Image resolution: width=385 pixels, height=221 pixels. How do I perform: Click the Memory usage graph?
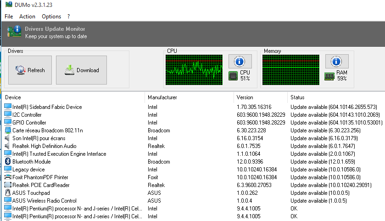click(291, 70)
